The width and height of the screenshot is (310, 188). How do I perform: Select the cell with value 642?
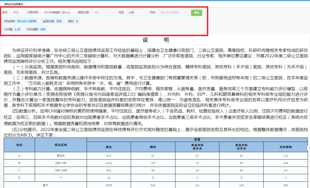[x=109, y=170]
